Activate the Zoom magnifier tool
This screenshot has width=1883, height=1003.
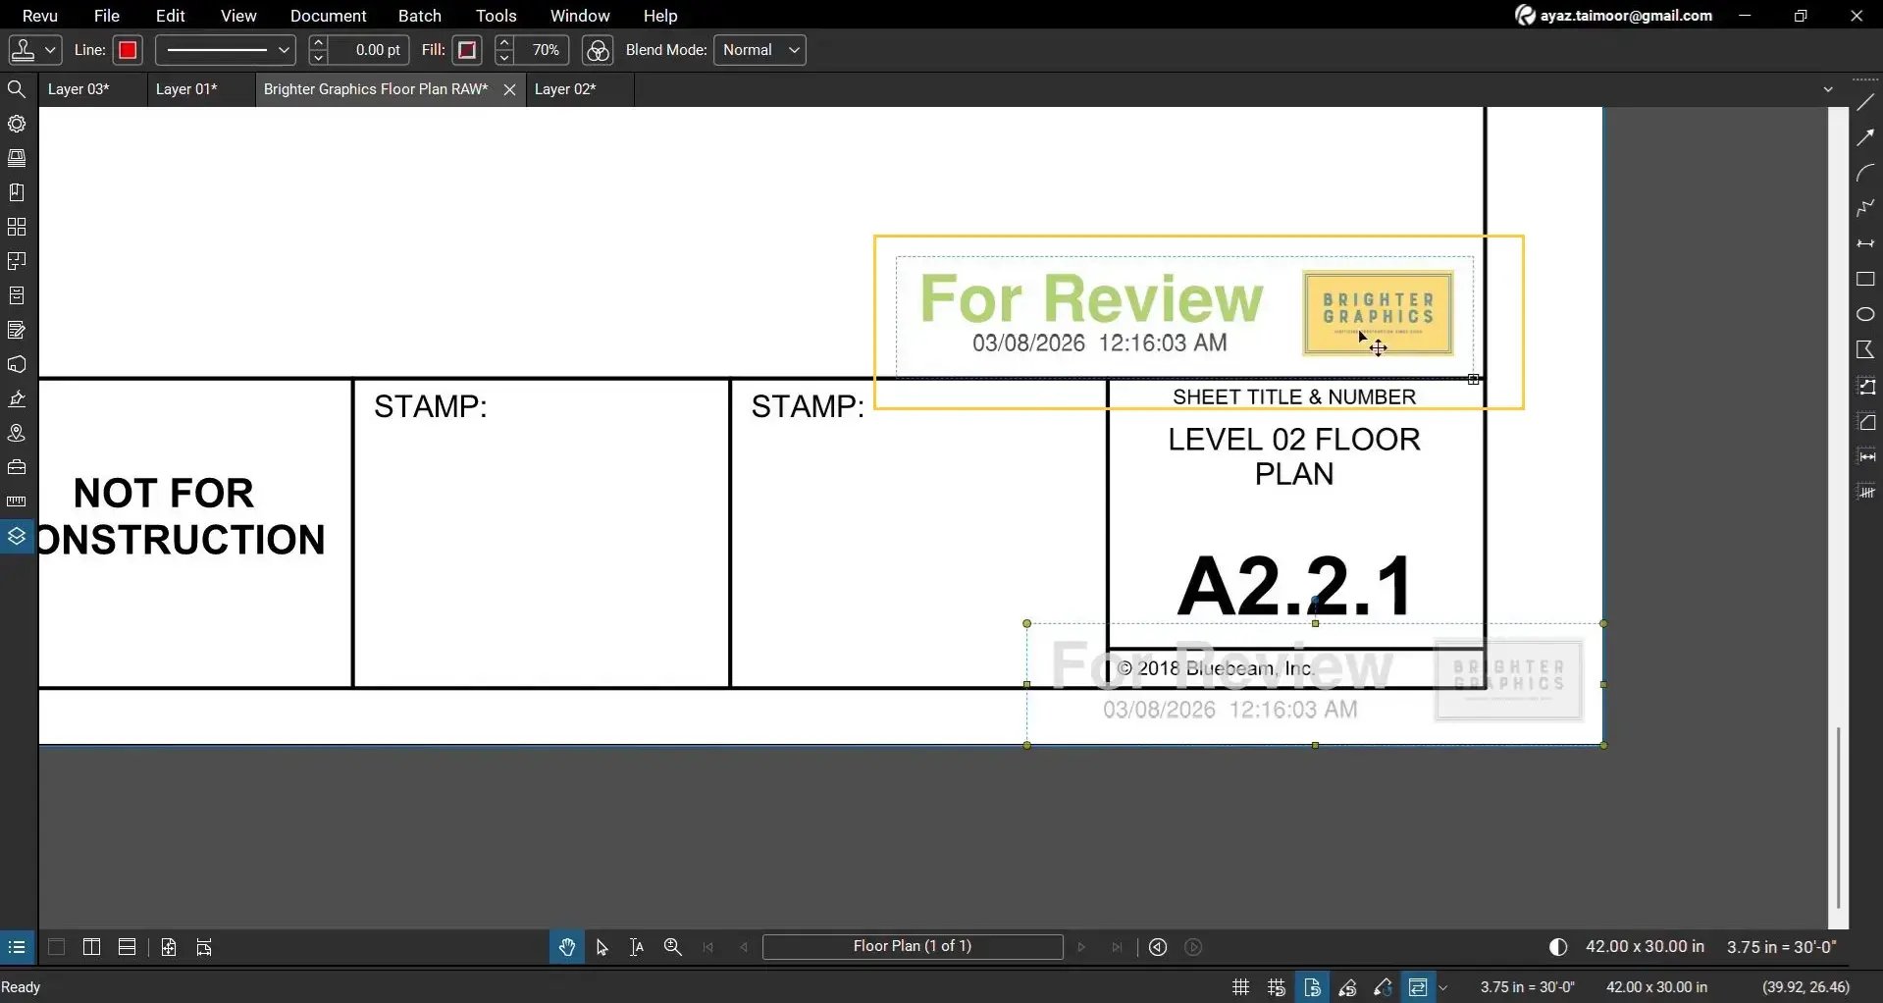[x=673, y=947]
